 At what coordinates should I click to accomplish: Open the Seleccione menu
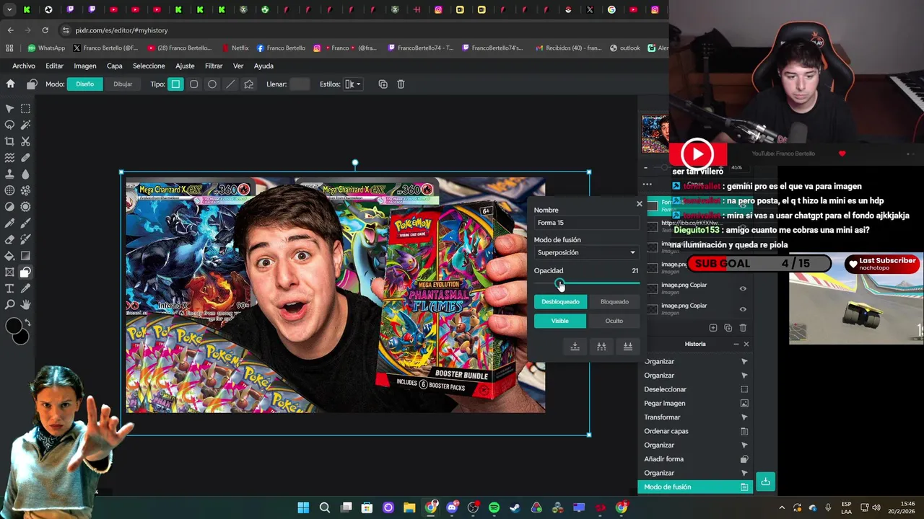(x=149, y=66)
